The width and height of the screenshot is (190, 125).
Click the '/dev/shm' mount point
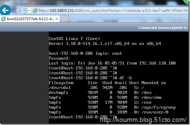coord(151,98)
